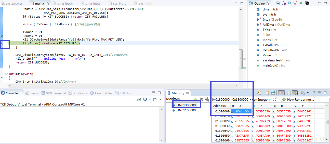Close the Memory view tab
The width and height of the screenshot is (330, 144).
point(187,93)
